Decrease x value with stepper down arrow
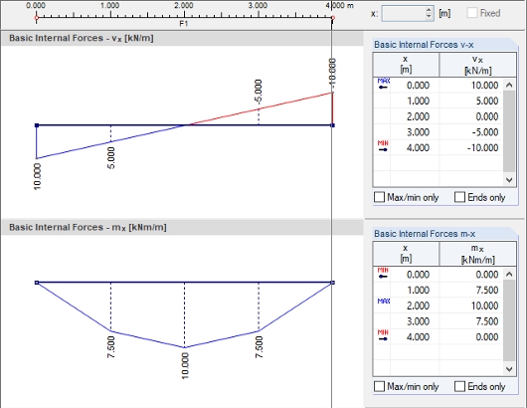Screen dimensions: 527x408 click(x=429, y=17)
